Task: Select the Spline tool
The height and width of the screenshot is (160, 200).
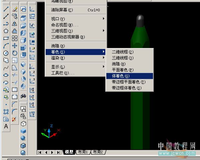Action: pos(6,68)
